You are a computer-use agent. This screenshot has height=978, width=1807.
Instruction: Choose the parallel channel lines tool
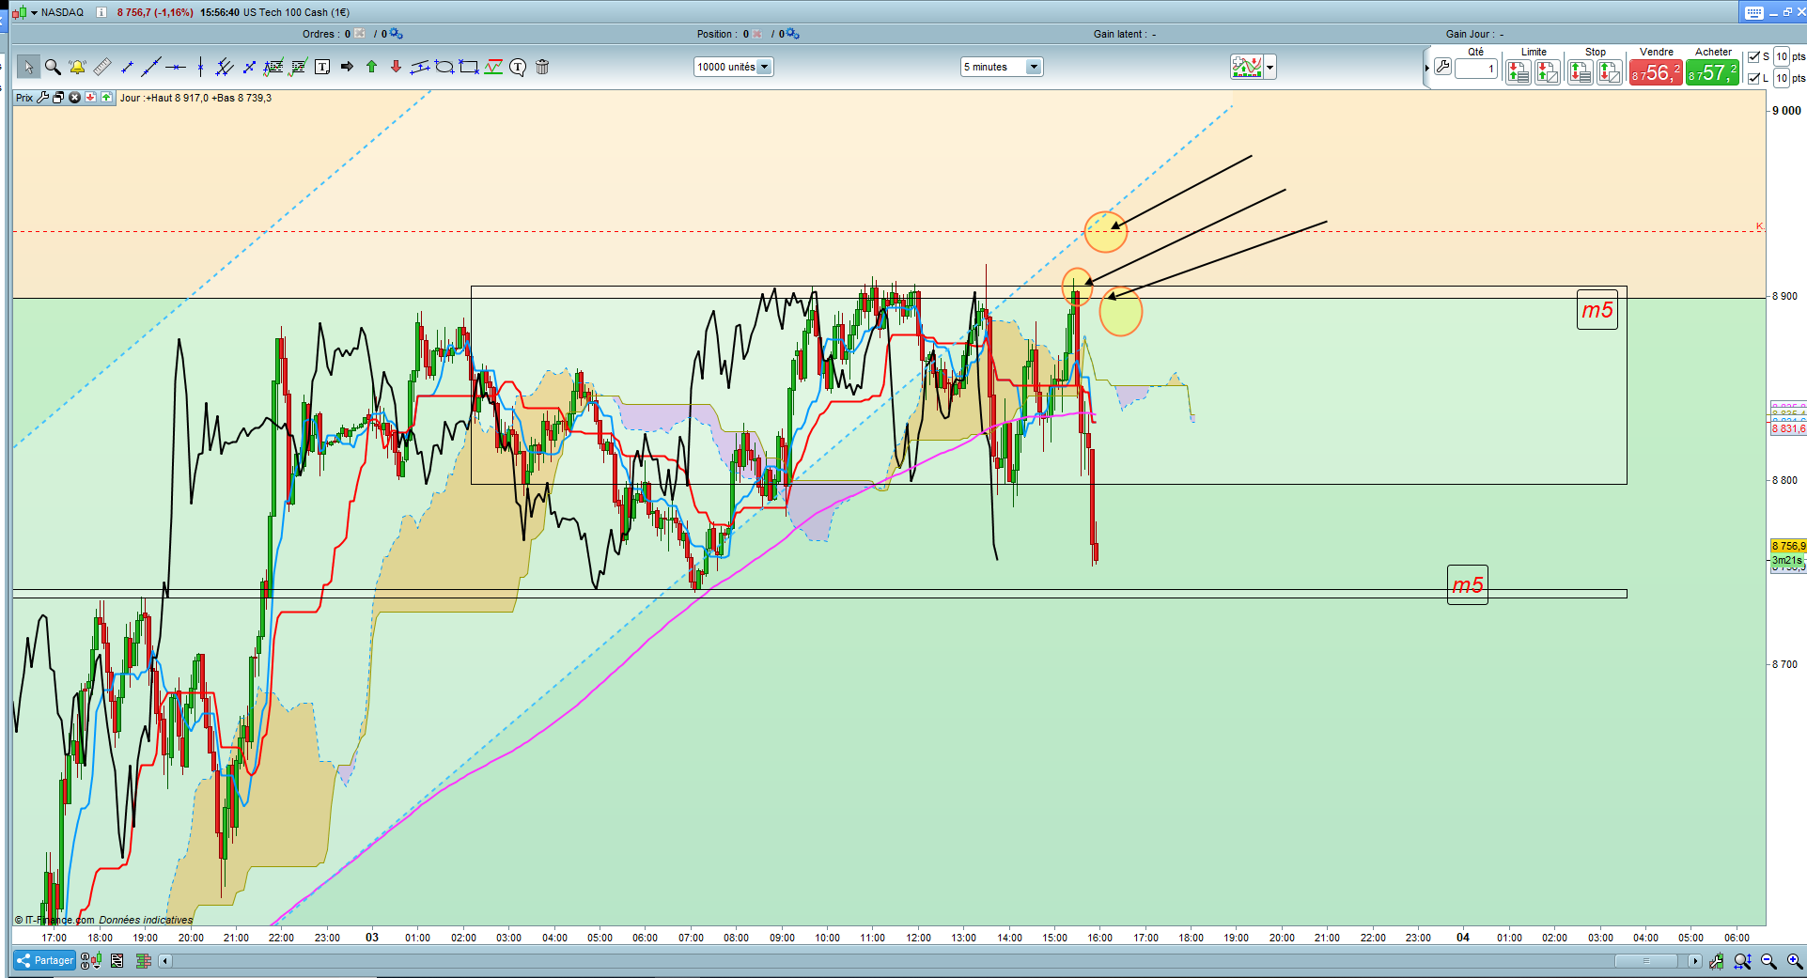(x=225, y=67)
